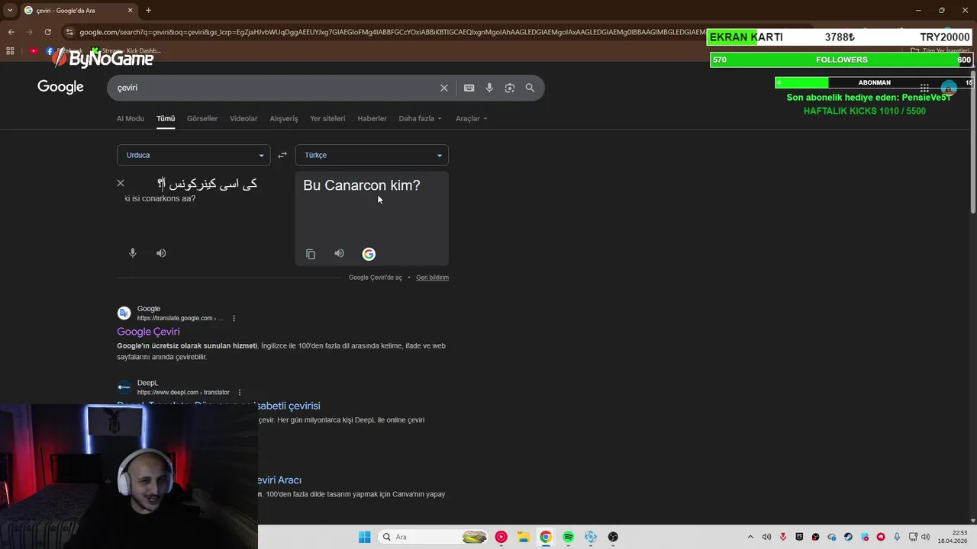Switch to Videolar tab
The width and height of the screenshot is (977, 549).
click(x=243, y=118)
